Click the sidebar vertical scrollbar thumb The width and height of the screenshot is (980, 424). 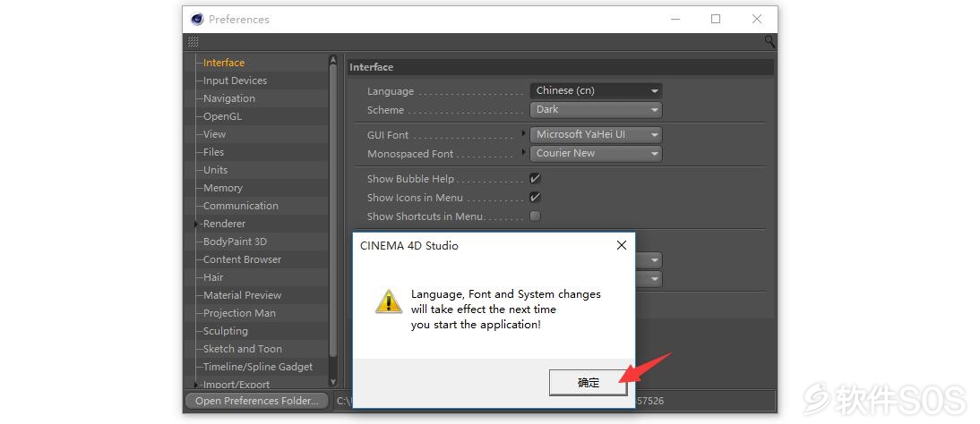333,210
